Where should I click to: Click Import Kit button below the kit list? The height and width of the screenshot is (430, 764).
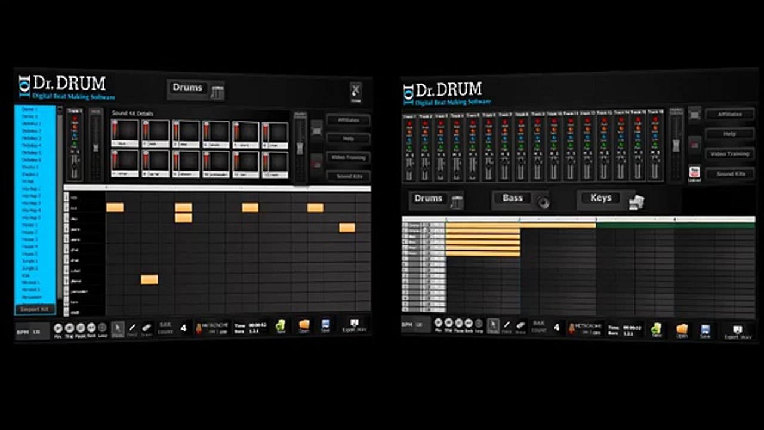tap(35, 309)
